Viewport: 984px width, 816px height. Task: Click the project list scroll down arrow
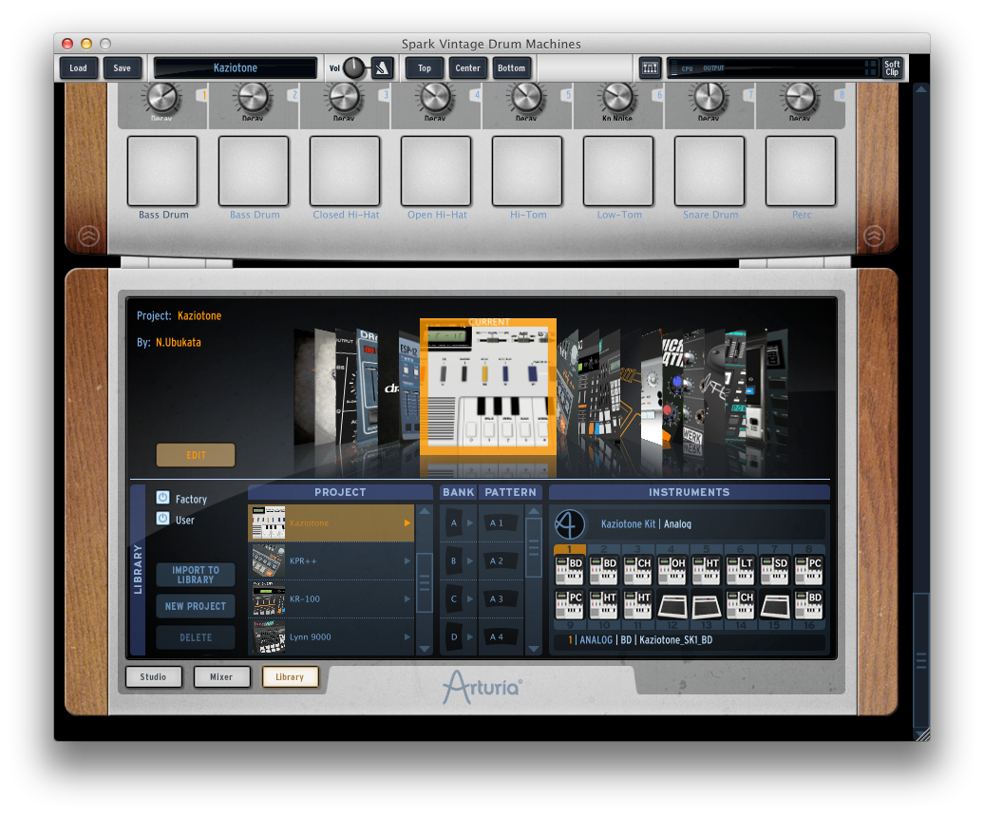pos(425,649)
